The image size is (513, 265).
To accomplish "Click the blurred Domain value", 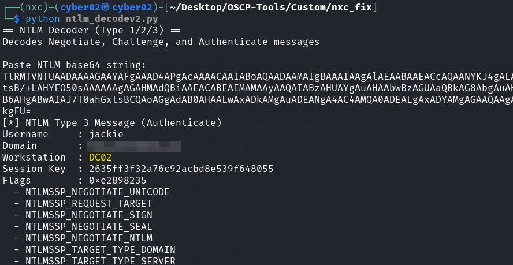I will tap(134, 145).
